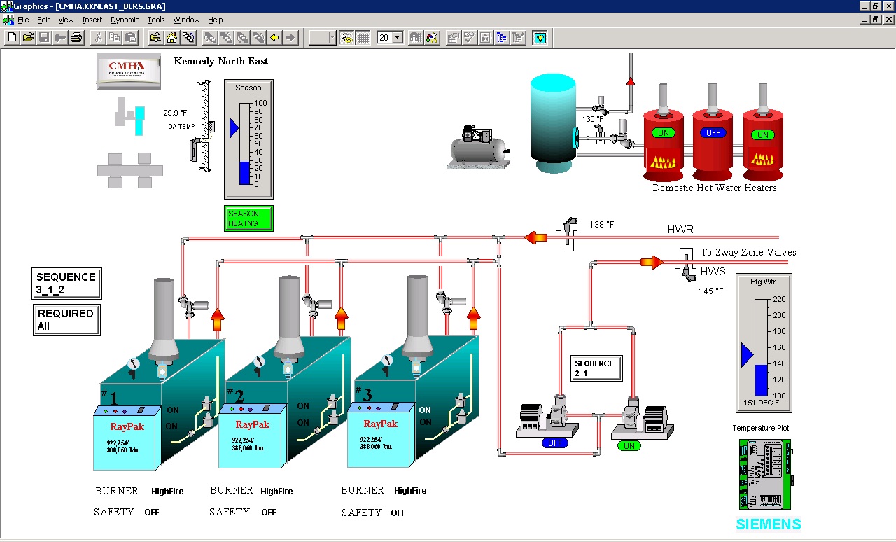Click the outside air temp wall sensor

point(202,125)
